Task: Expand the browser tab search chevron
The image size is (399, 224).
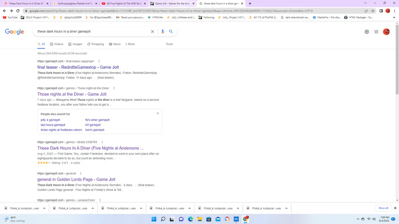Action: [x=365, y=3]
